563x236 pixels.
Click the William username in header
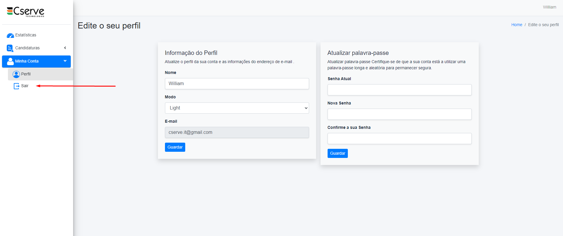(549, 7)
